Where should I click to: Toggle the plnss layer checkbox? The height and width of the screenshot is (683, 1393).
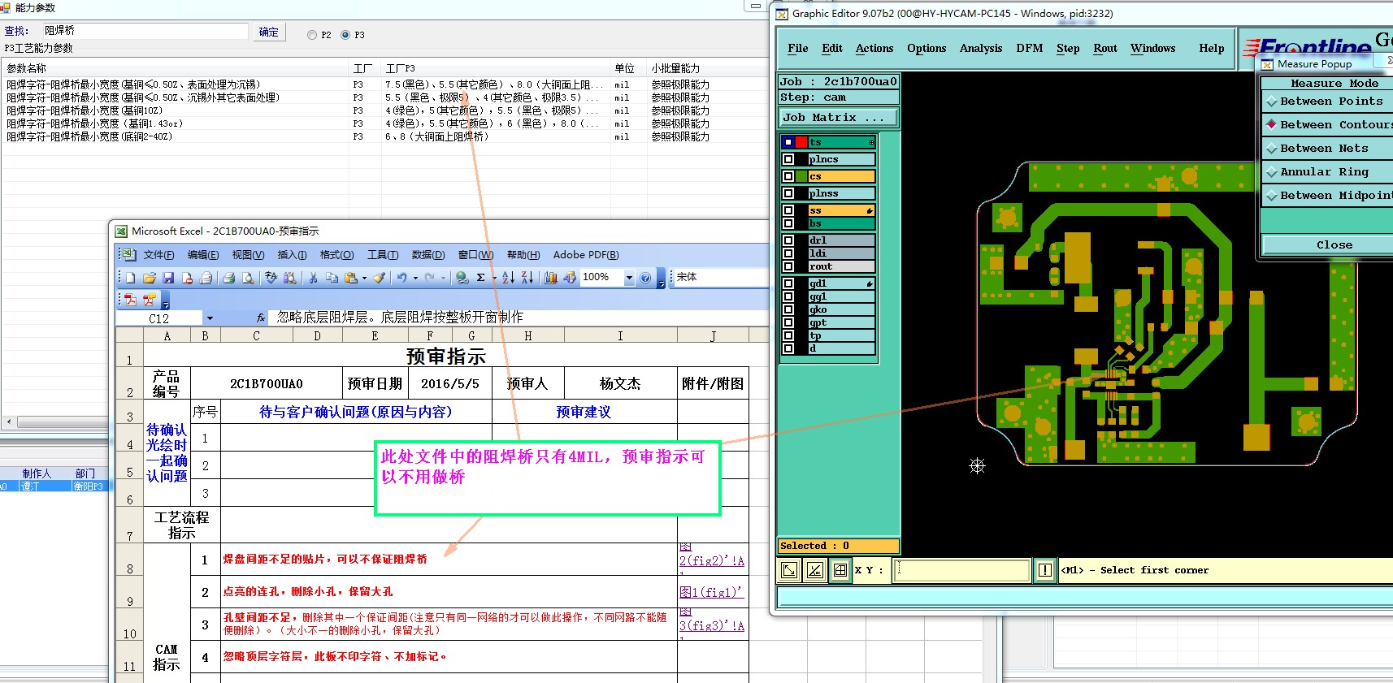pyautogui.click(x=788, y=193)
